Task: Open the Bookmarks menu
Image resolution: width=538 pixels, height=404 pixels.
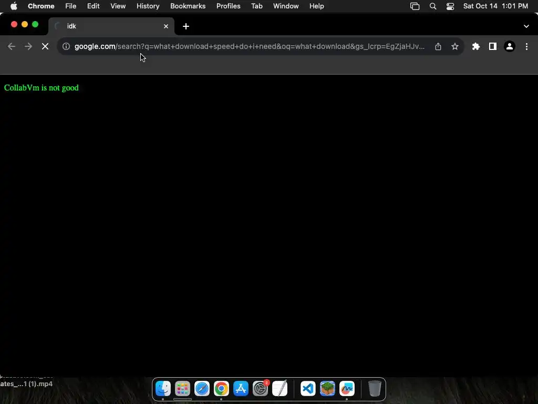Action: coord(188,6)
